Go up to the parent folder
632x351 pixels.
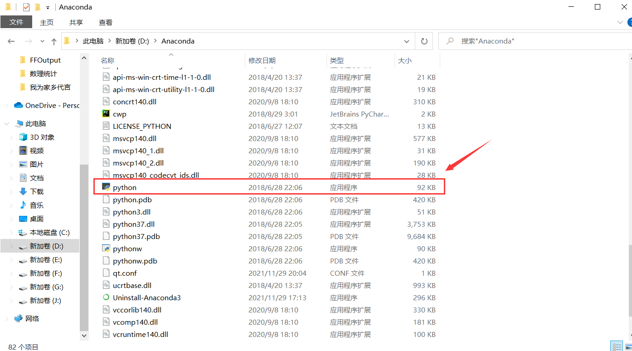(53, 41)
